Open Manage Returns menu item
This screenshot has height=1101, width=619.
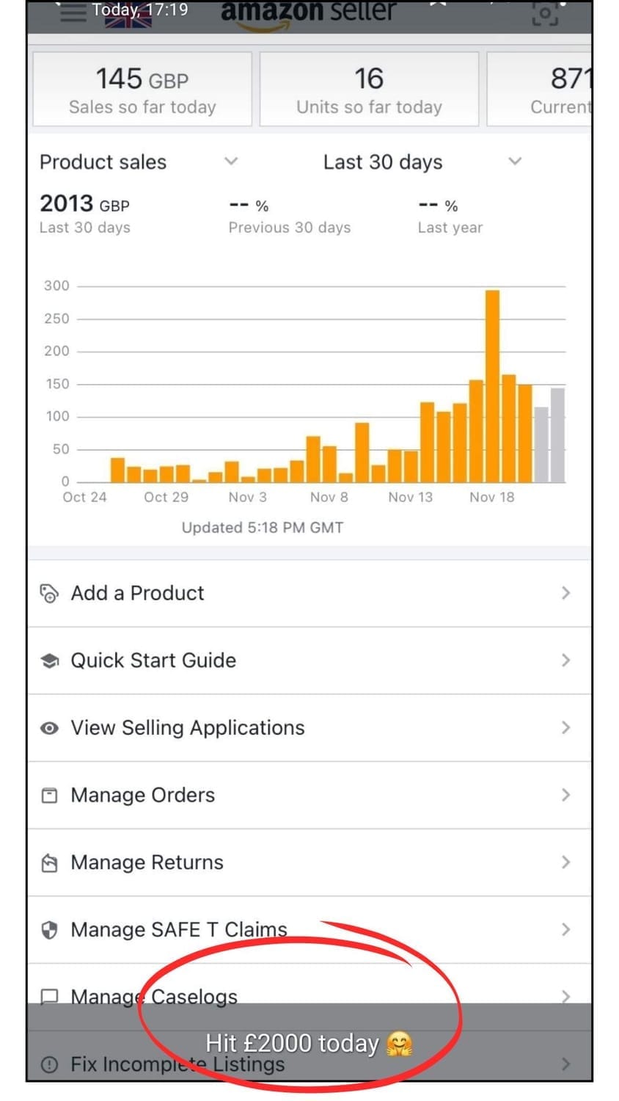tap(147, 862)
